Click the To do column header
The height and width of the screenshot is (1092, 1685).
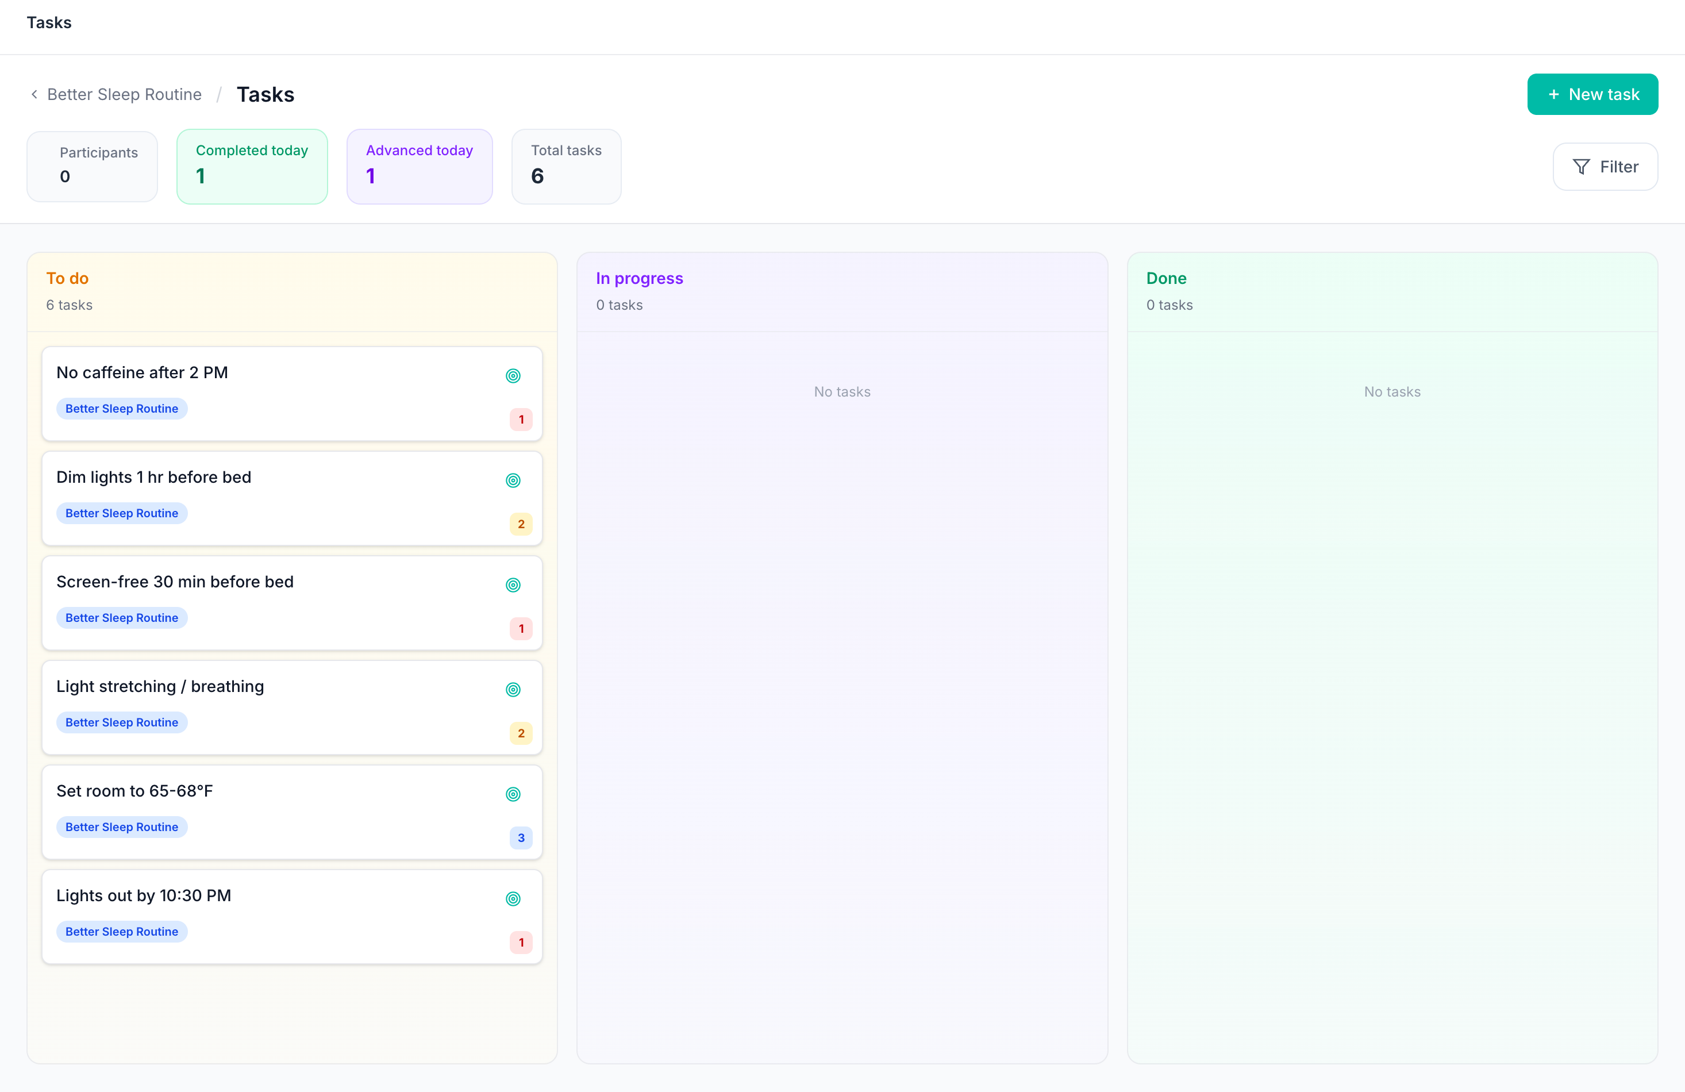(67, 278)
